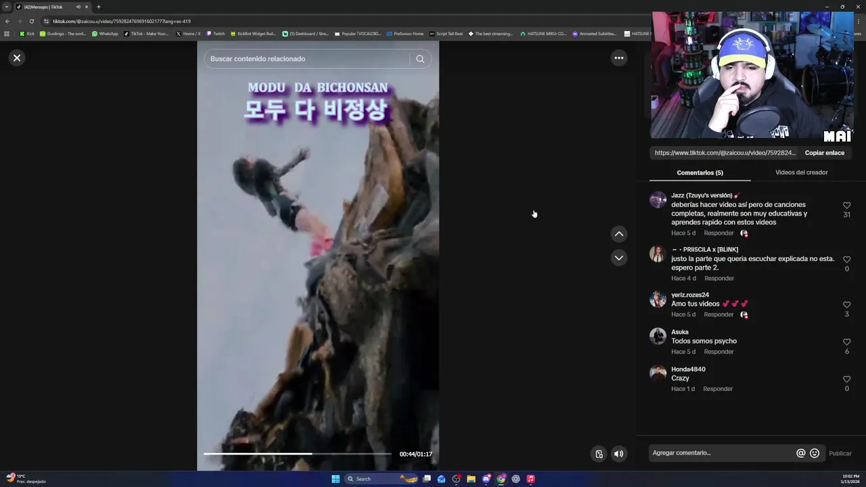This screenshot has height=487, width=866.
Task: Like Asuka's comment 'Todos somos psycho'
Action: [x=846, y=342]
